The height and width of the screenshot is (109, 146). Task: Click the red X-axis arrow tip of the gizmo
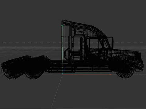pyautogui.click(x=111, y=74)
